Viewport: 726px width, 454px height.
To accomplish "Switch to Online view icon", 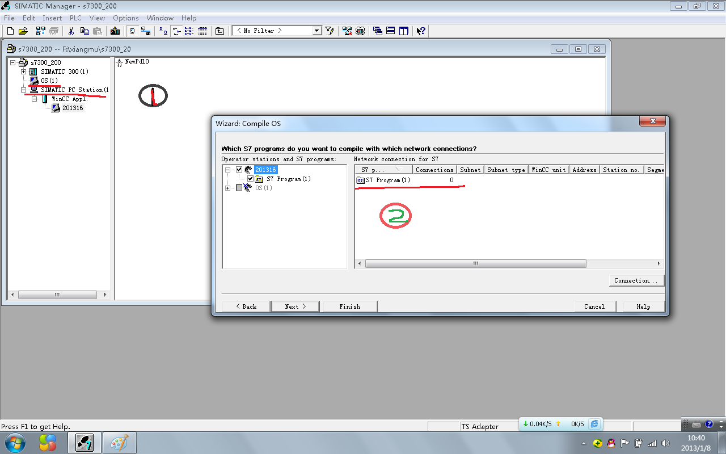I will (145, 31).
